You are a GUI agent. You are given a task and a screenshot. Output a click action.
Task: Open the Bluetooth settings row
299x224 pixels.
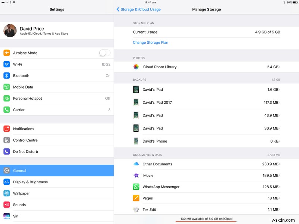pos(57,76)
